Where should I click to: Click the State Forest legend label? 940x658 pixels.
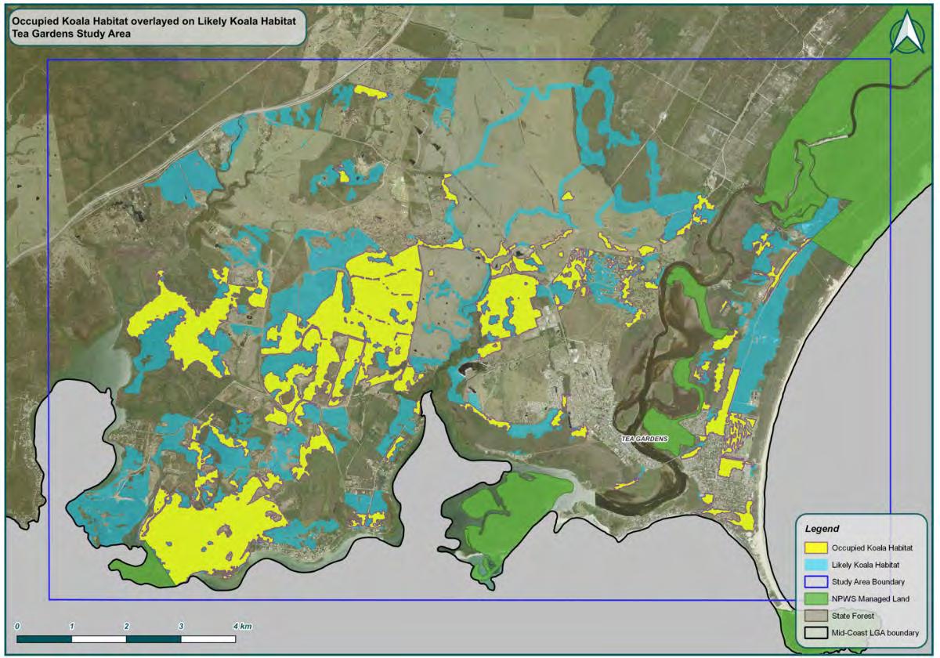point(853,616)
